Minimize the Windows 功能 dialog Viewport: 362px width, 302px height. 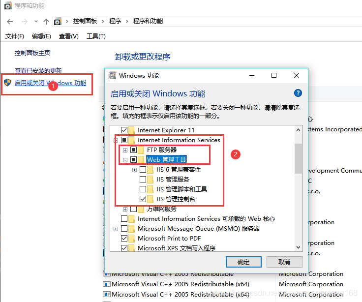(252, 75)
